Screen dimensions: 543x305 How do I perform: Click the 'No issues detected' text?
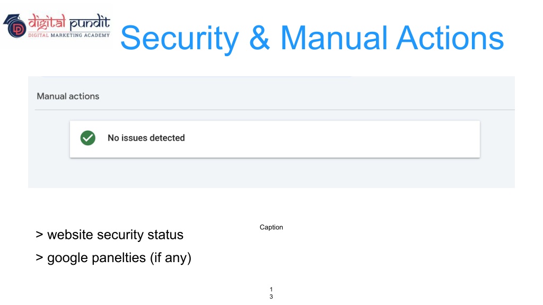[146, 138]
